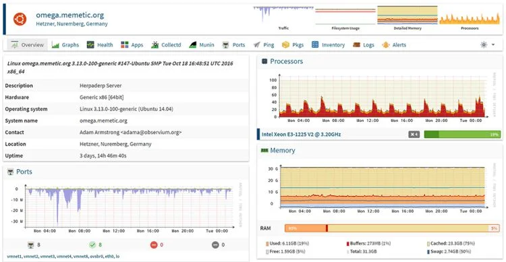The image size is (506, 262).
Task: Click the Ubuntu logo icon
Action: coord(20,19)
